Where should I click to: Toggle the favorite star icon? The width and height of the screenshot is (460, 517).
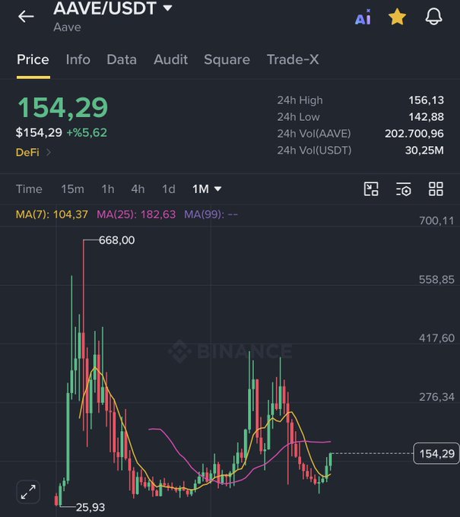tap(397, 17)
